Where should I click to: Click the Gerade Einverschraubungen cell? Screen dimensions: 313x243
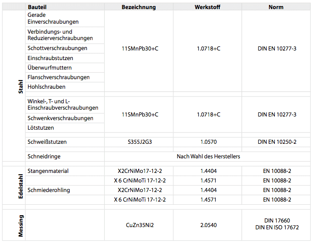53,18
